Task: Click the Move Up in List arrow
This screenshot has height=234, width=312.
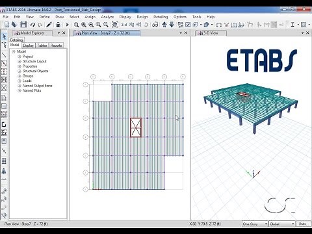Action: point(164,25)
